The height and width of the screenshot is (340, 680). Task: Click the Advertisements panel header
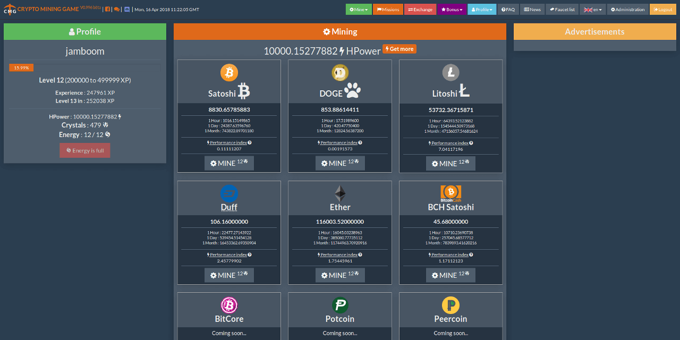click(x=595, y=31)
